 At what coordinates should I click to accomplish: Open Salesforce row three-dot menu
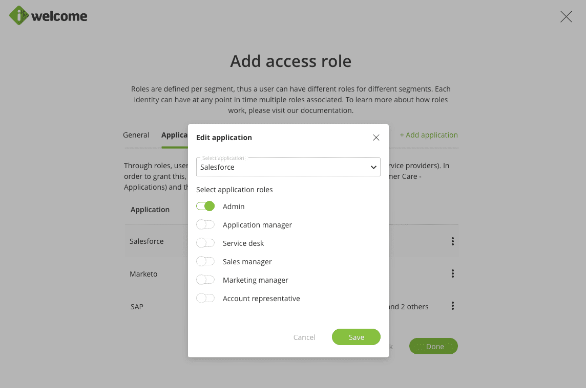pyautogui.click(x=453, y=241)
